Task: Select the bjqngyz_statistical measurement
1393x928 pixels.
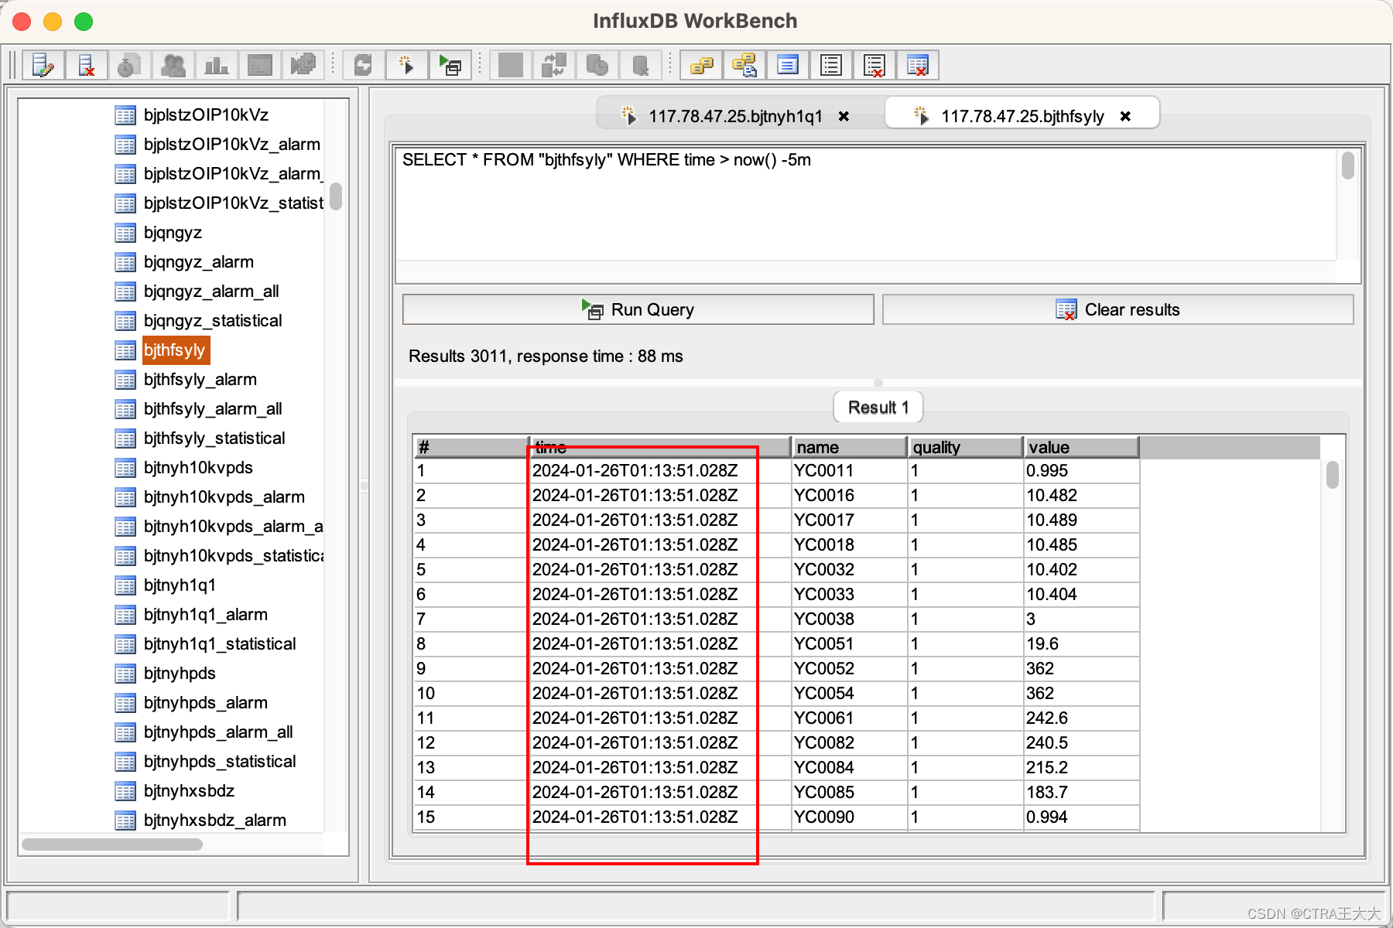Action: (x=213, y=321)
